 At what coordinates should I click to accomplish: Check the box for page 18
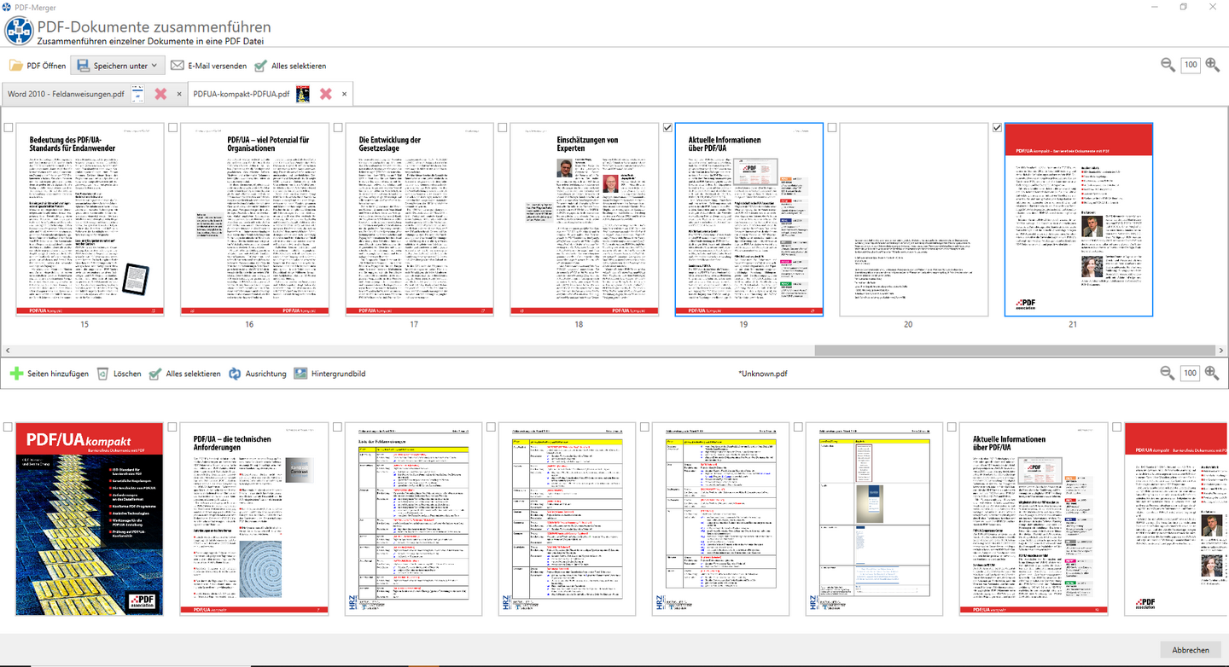pyautogui.click(x=503, y=128)
